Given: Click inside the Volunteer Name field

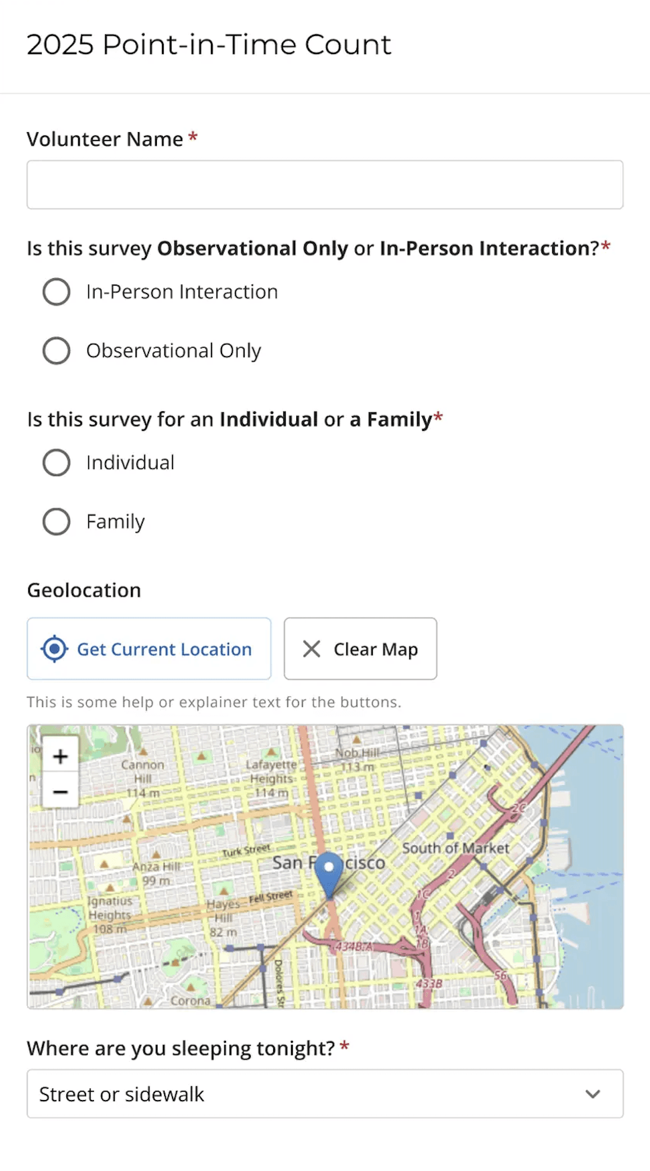Looking at the screenshot, I should [x=325, y=184].
